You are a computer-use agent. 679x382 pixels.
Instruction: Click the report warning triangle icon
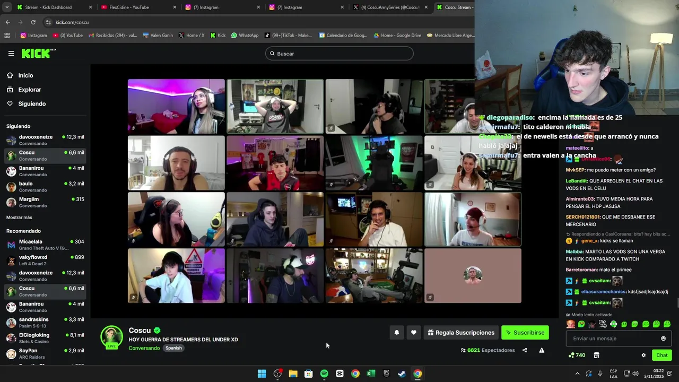point(542,350)
